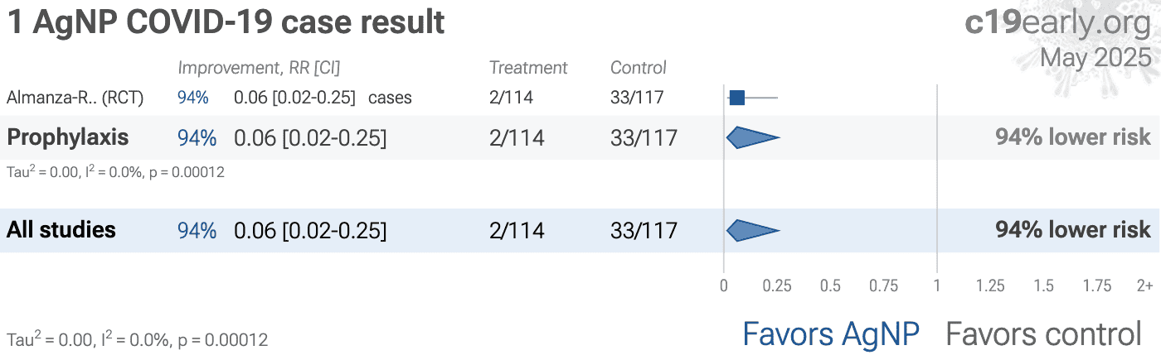The image size is (1161, 355).
Task: Click the 1.25 axis tick label
Action: coord(990,285)
